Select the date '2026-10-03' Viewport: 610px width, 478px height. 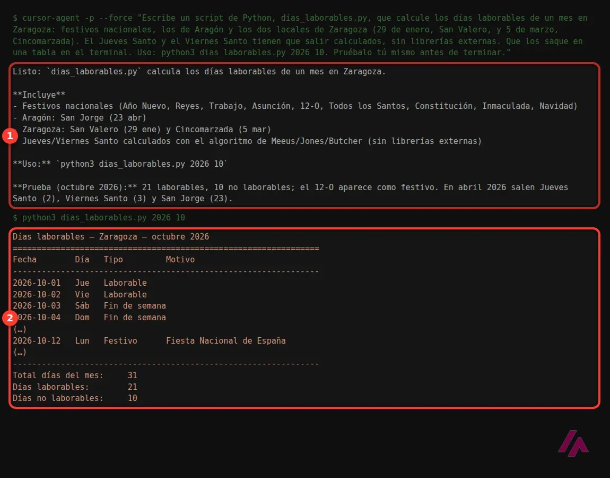click(37, 306)
